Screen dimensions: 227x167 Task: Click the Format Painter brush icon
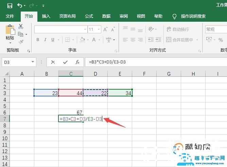[x=21, y=42]
